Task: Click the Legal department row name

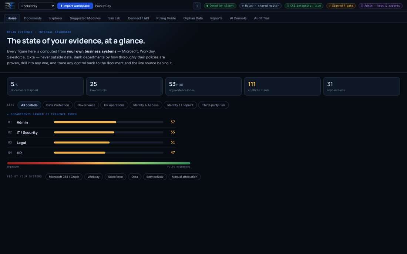Action: [x=21, y=143]
